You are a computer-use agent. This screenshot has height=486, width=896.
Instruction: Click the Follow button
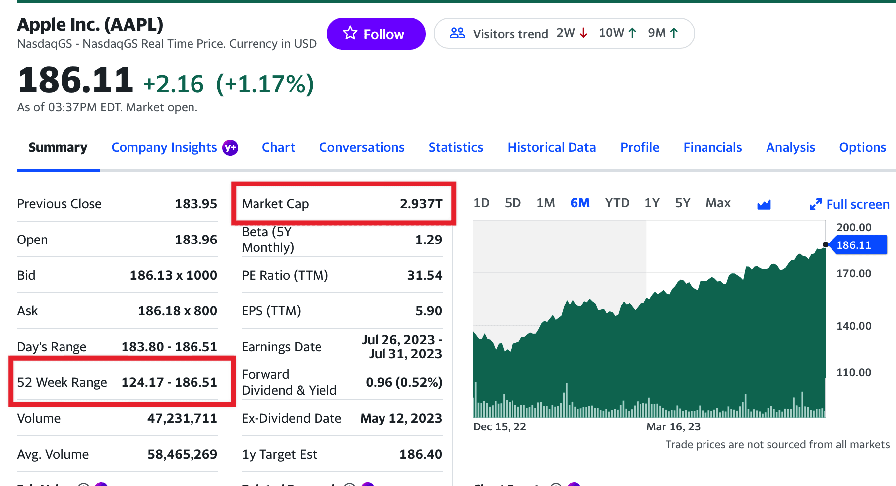376,34
